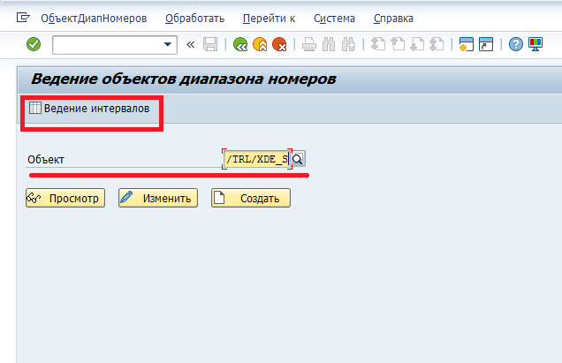Click the Объект input field
The height and width of the screenshot is (363, 562).
pos(257,159)
